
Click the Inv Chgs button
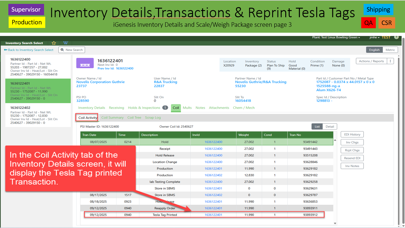[x=352, y=142]
